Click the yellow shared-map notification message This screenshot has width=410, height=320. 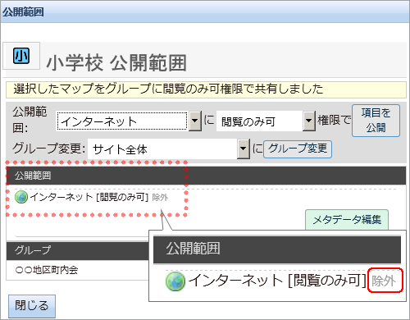pos(206,89)
